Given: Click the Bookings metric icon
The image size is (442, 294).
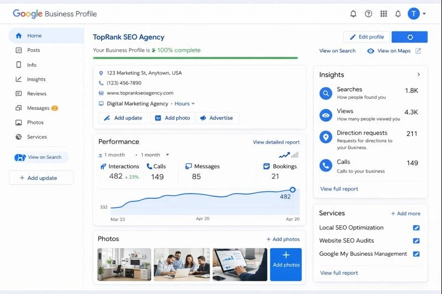Looking at the screenshot, I should (x=266, y=166).
